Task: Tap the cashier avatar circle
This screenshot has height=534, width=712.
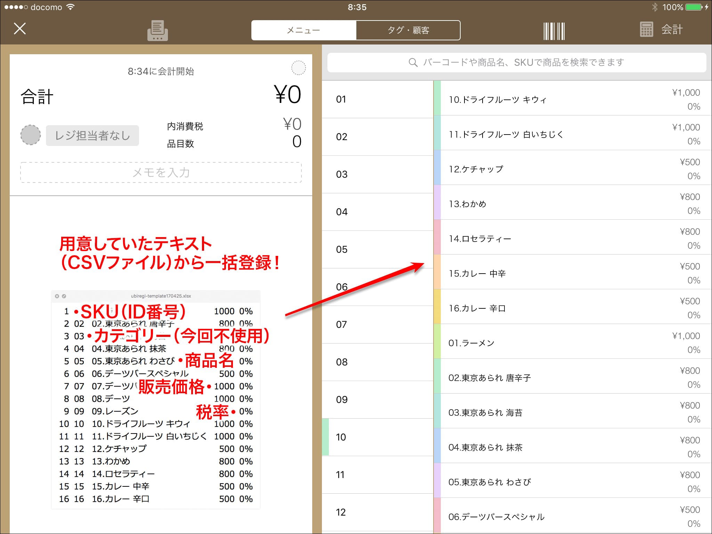Action: (x=31, y=135)
